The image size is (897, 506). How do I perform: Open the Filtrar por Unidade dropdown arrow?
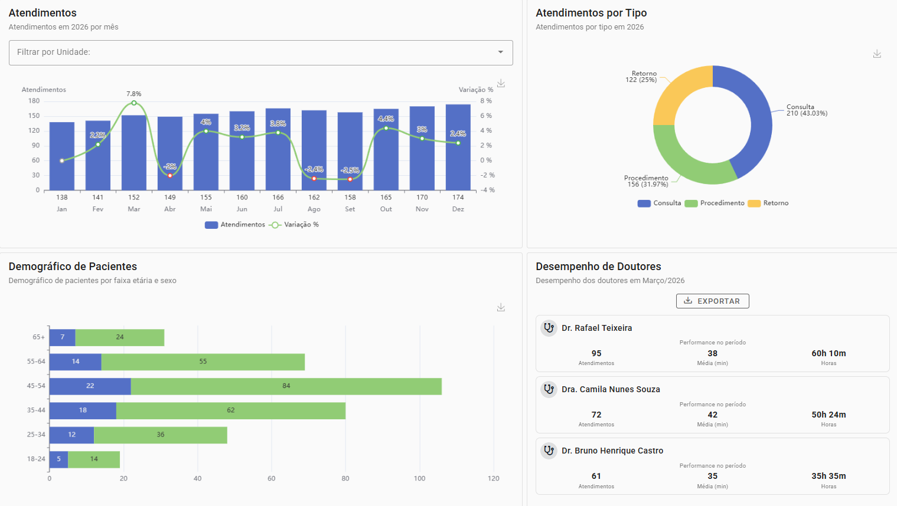(x=500, y=52)
